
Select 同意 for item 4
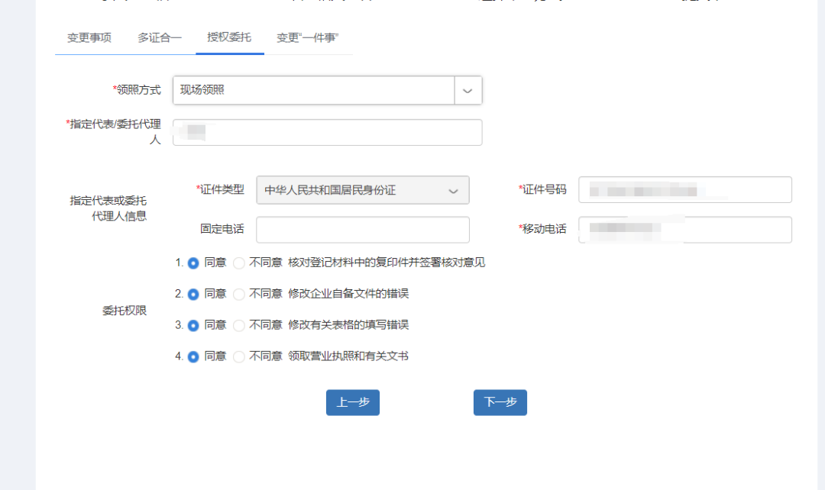(x=193, y=356)
